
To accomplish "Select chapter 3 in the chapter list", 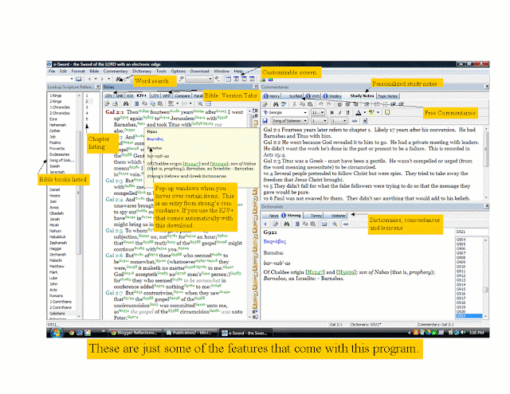I will tap(87, 107).
